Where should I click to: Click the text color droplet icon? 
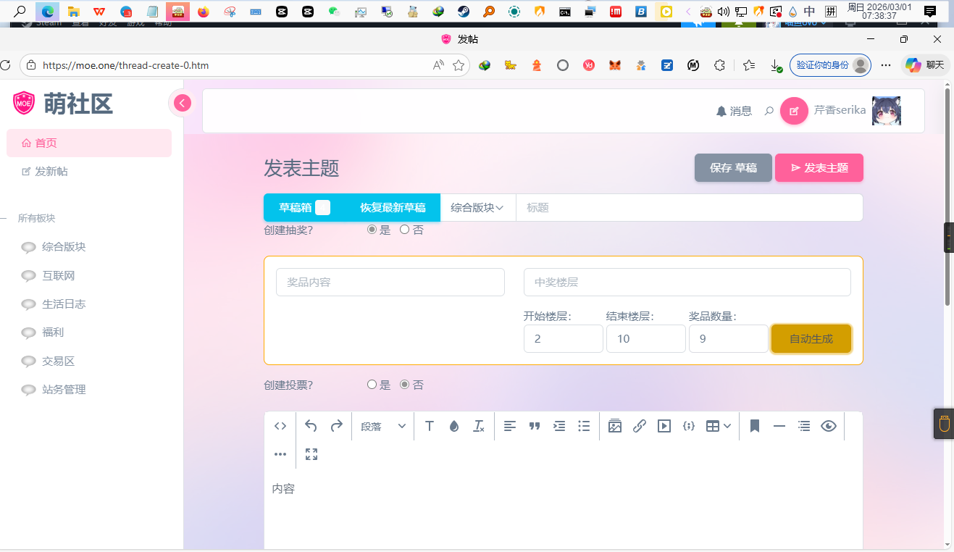[454, 426]
